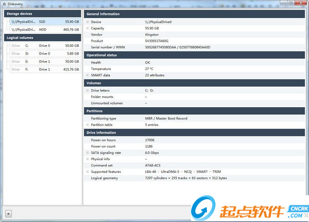
Task: Click the MBR / Master Boot Record value
Action: 166,118
